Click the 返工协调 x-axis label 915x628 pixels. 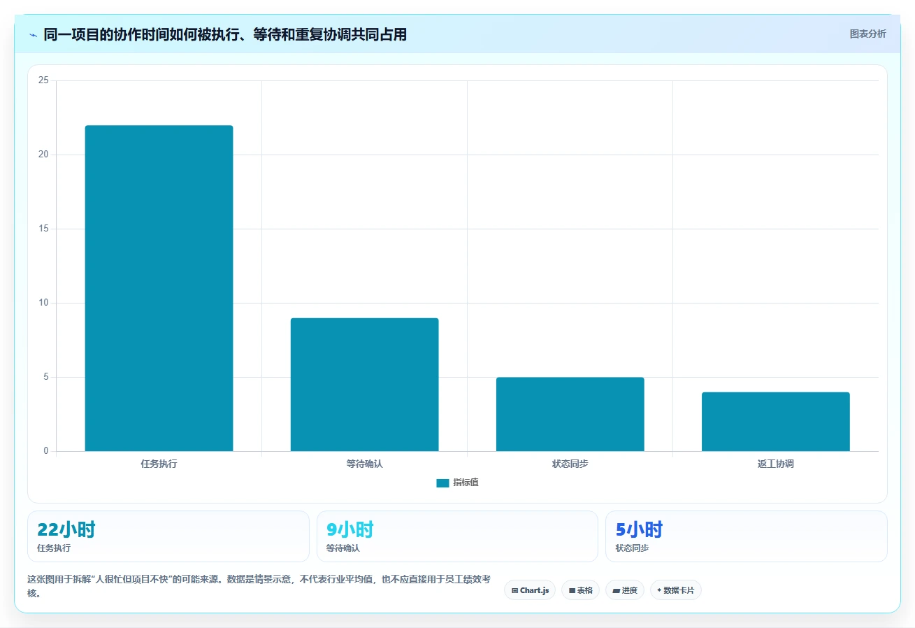[x=775, y=464]
